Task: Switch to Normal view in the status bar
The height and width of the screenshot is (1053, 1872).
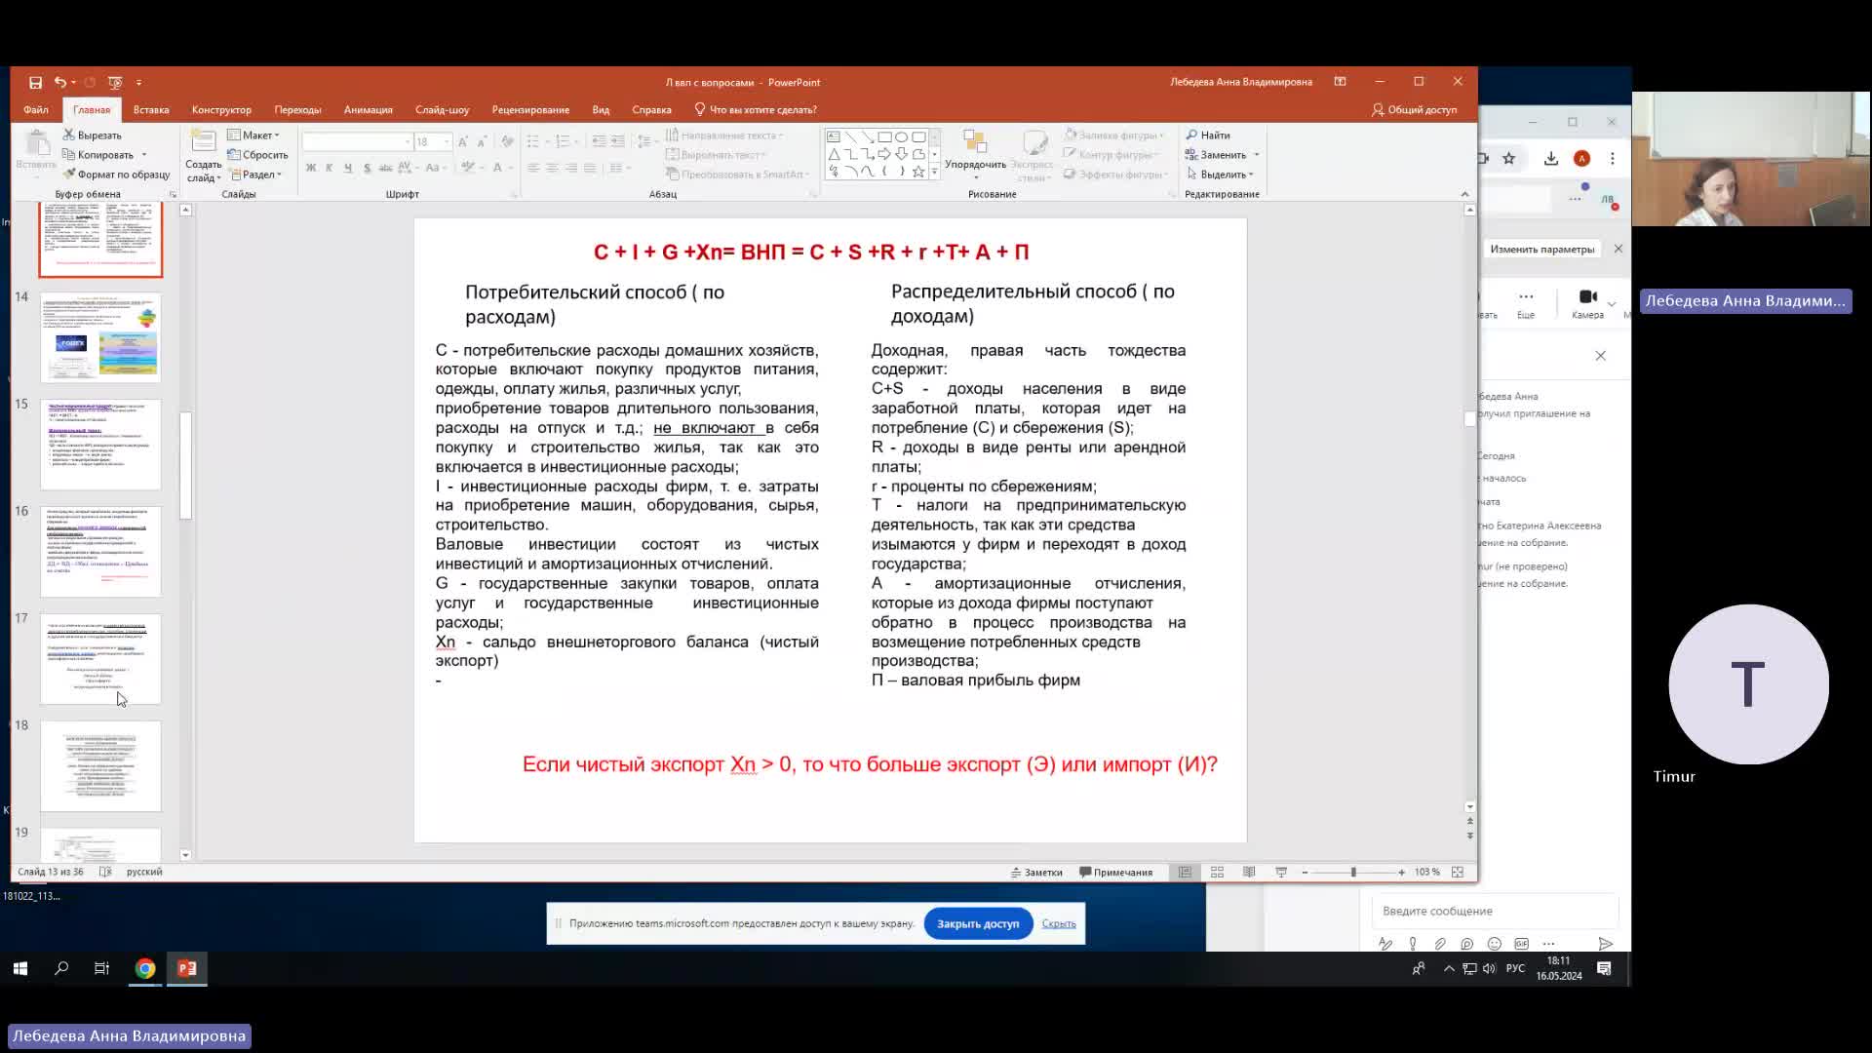Action: tap(1185, 873)
